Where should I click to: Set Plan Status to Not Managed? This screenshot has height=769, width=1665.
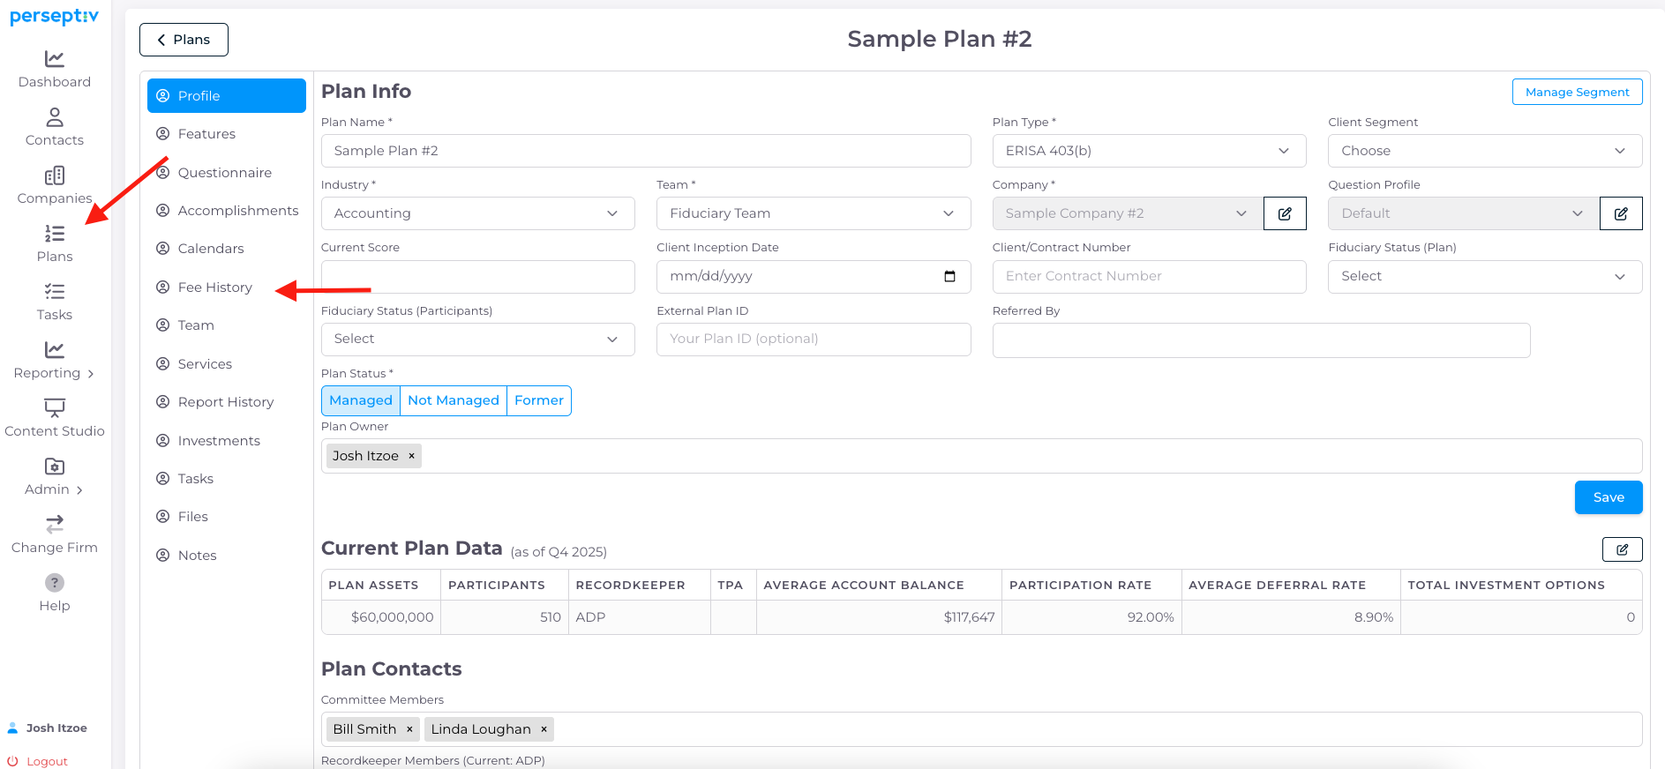(x=454, y=400)
